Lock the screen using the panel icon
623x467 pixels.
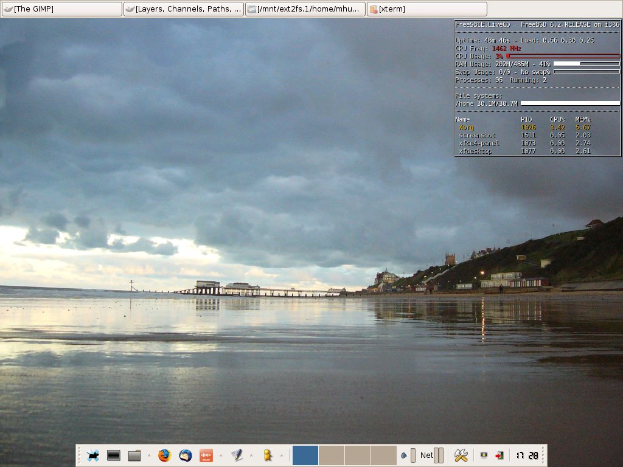[x=484, y=455]
